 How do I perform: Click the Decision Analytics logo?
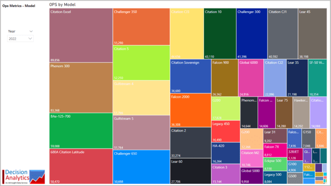(x=24, y=177)
